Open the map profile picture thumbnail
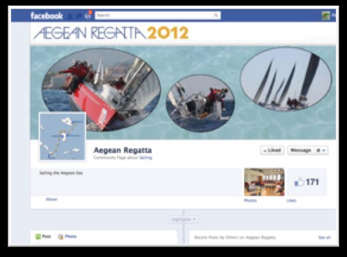 click(62, 136)
